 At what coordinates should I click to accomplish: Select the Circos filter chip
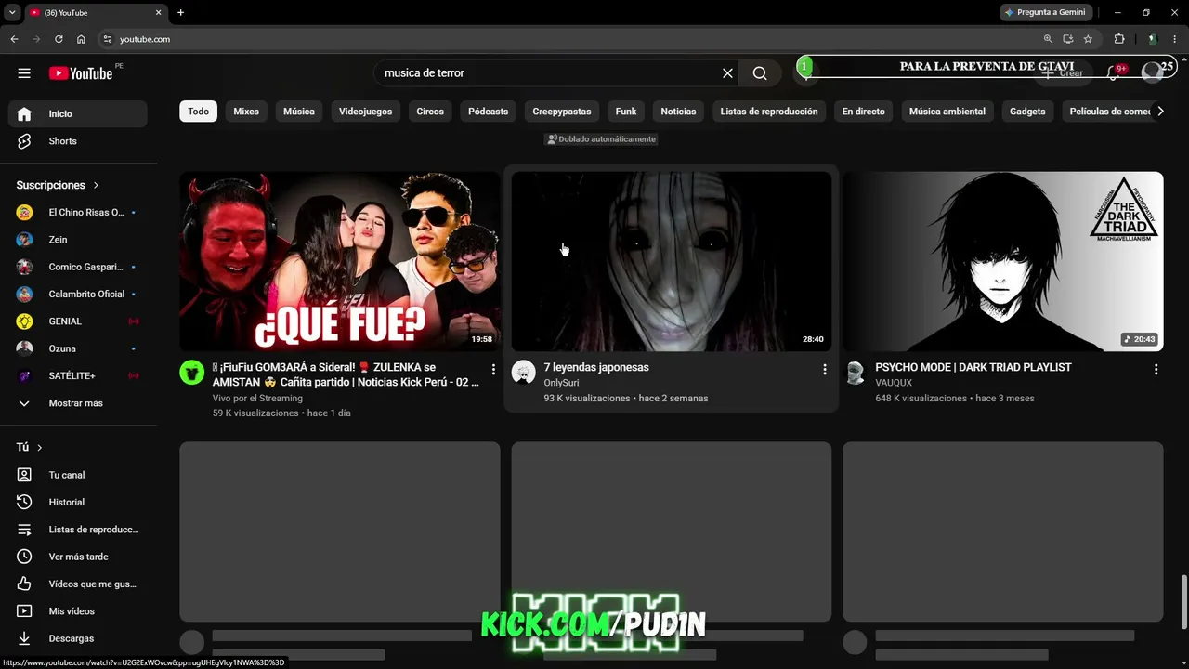pos(430,111)
